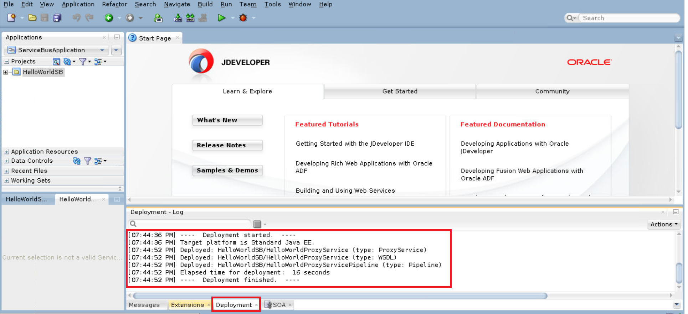Screen dimensions: 688x314
Task: Switch to the Get Started tab
Action: pos(400,91)
